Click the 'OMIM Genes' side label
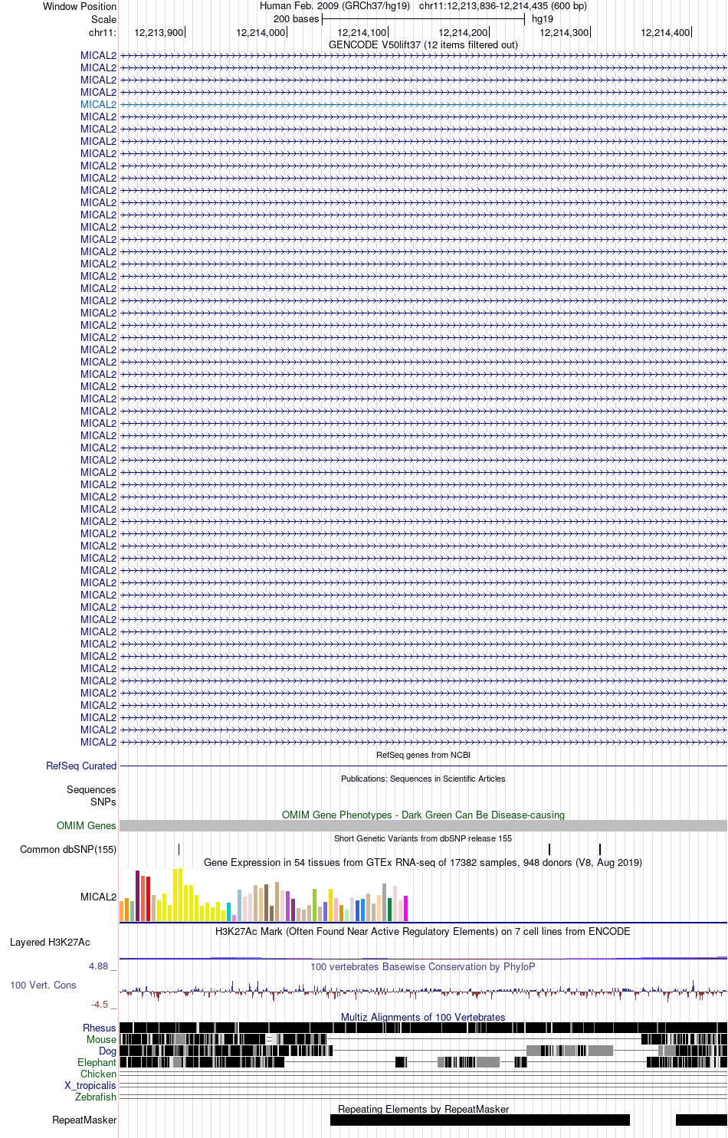Image resolution: width=728 pixels, height=1138 pixels. coord(86,825)
